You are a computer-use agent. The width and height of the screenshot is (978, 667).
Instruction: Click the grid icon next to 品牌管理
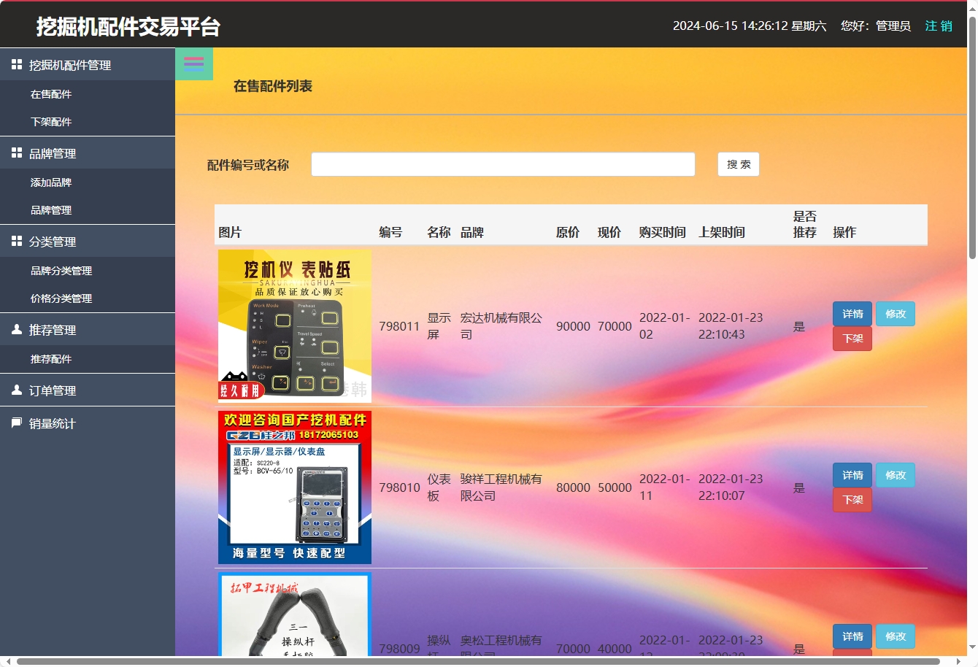[16, 153]
